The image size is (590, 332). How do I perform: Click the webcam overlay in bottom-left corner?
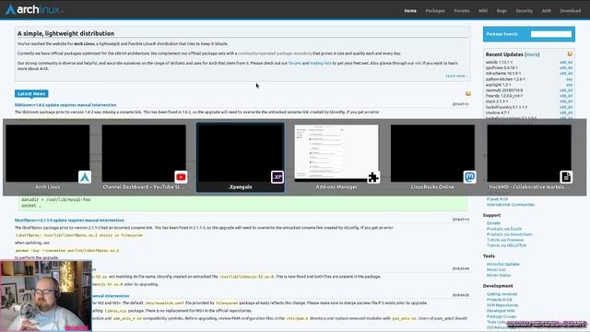click(x=45, y=296)
